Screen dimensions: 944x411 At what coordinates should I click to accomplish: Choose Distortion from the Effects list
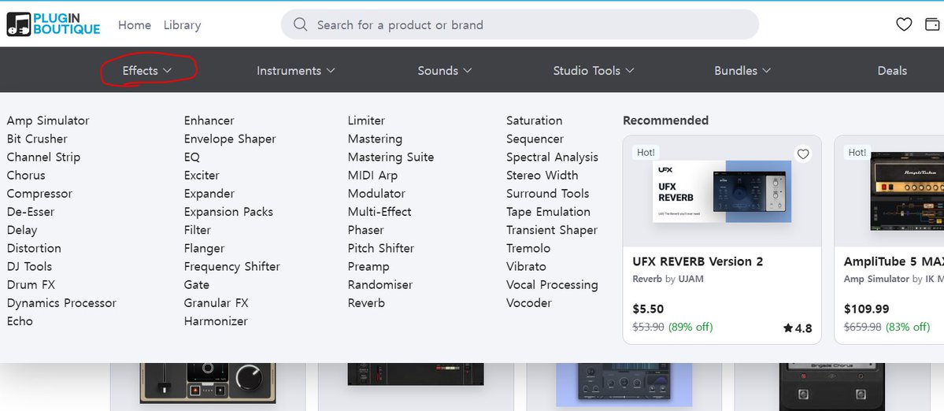pos(34,248)
